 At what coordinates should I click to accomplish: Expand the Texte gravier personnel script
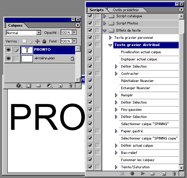point(110,38)
